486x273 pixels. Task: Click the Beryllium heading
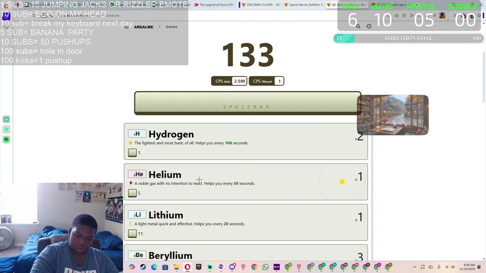(170, 256)
